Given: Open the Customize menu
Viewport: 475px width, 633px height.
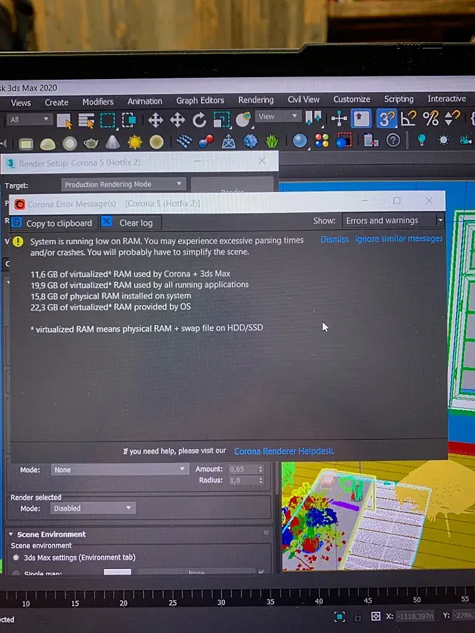Looking at the screenshot, I should pyautogui.click(x=352, y=99).
